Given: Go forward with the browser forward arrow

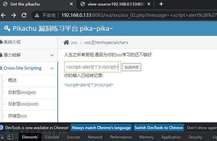Looking at the screenshot, I should coord(14,15).
